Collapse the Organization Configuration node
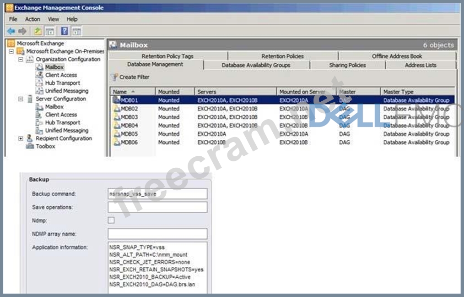 (21, 59)
